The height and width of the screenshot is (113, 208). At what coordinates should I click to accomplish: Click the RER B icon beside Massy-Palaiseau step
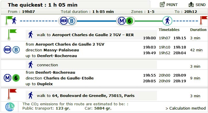[x=12, y=50]
